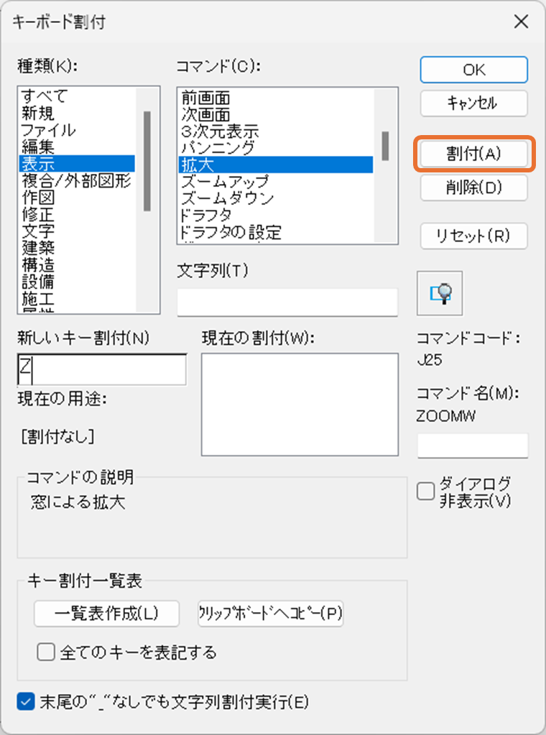Click the 文字列(T) text field
This screenshot has height=735, width=546.
287,302
